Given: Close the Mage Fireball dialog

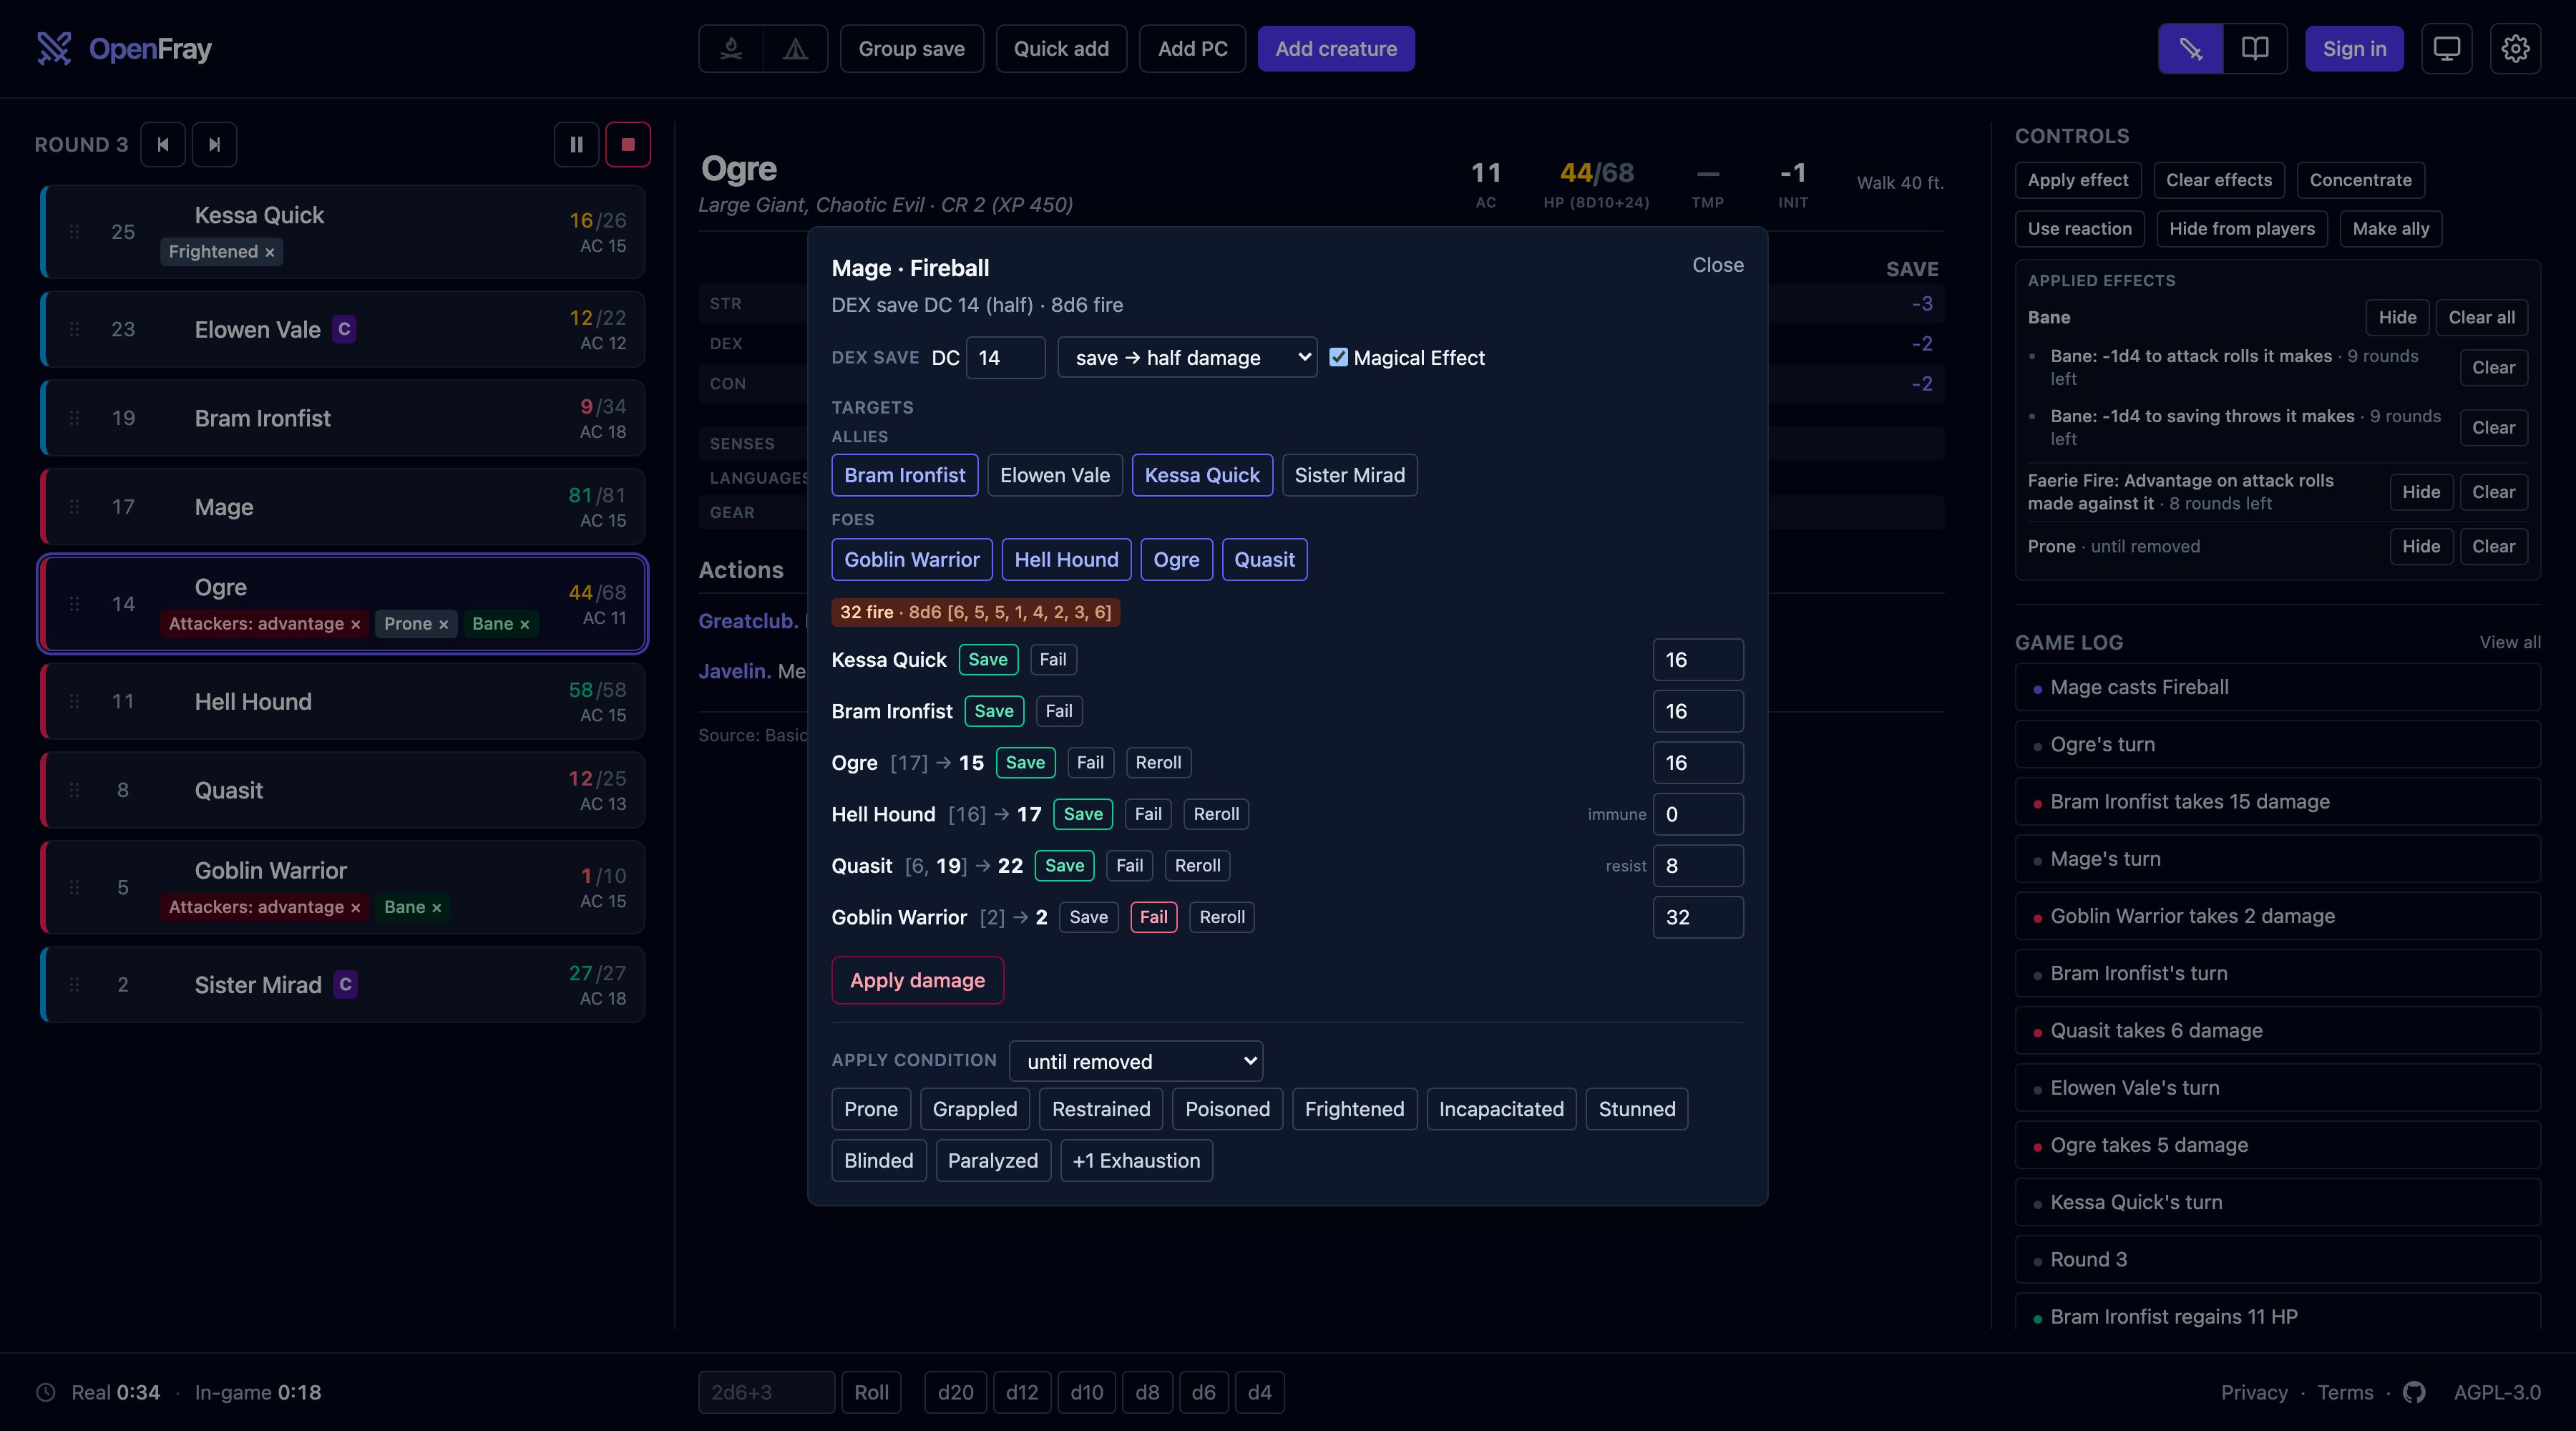Looking at the screenshot, I should pyautogui.click(x=1717, y=265).
